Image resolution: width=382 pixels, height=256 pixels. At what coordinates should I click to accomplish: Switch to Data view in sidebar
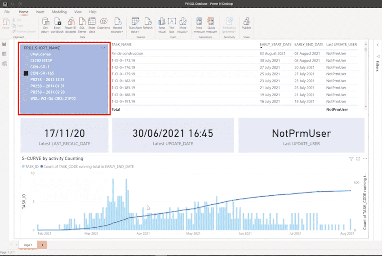pos(4,54)
